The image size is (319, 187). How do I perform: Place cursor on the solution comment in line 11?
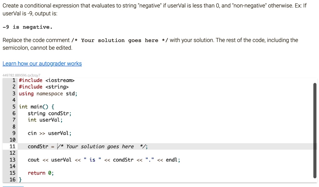pyautogui.click(x=102, y=146)
